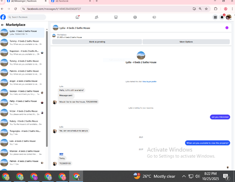Viewport: 235px width, 182px height.
Task: Select 'Yes, can we schedule to see pls' message
Action: [74, 131]
